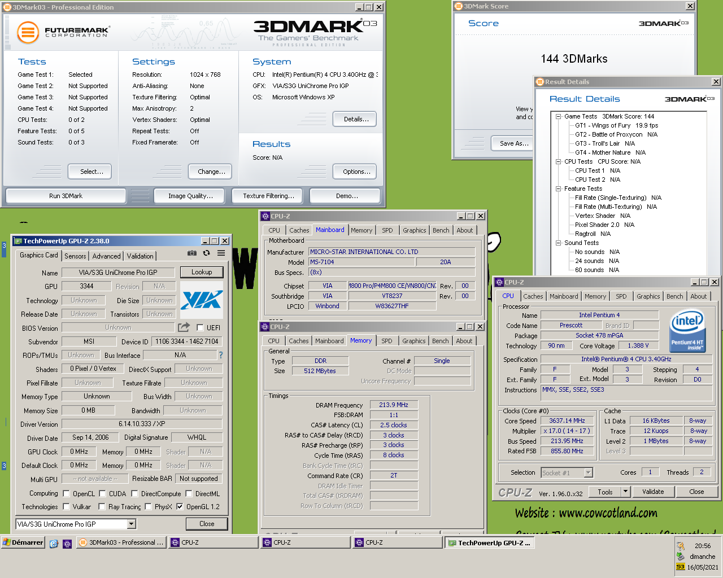Toggle Vulkan technology checkbox
The width and height of the screenshot is (723, 578).
(67, 507)
